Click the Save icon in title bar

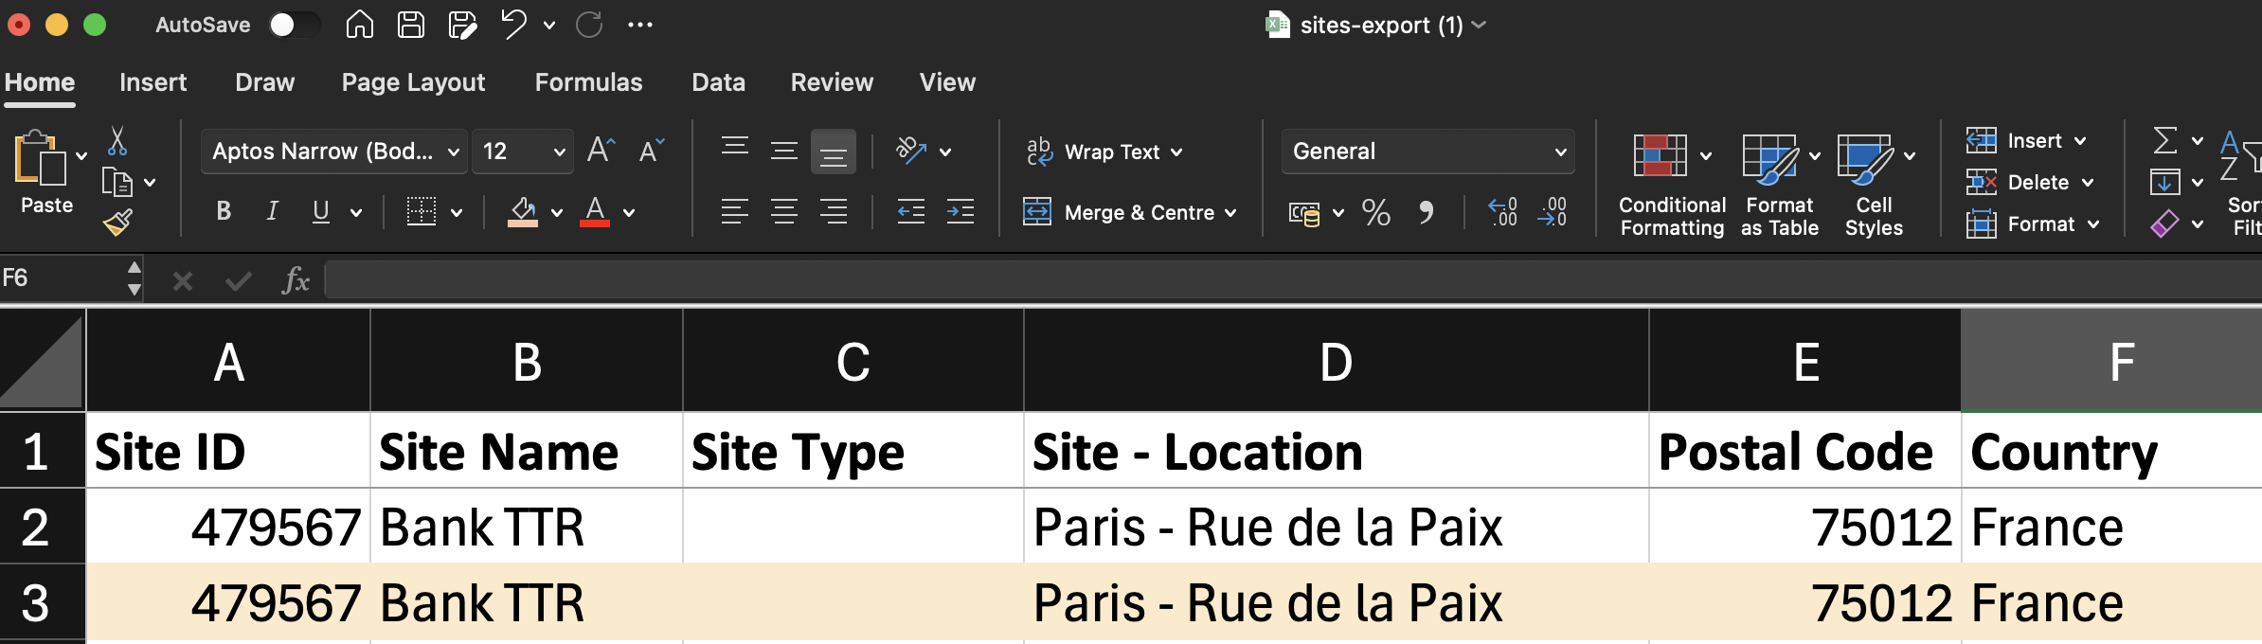tap(410, 25)
